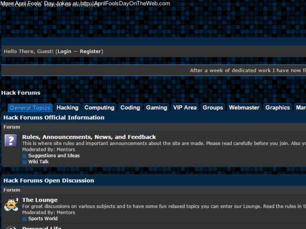This screenshot has width=306, height=229.
Task: Click Hack Forums Open Discussion header
Action: pyautogui.click(x=49, y=180)
